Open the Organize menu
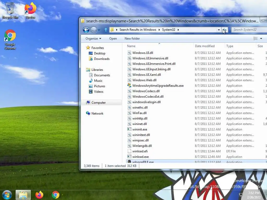Viewport: 267px width, 200px height. point(93,39)
